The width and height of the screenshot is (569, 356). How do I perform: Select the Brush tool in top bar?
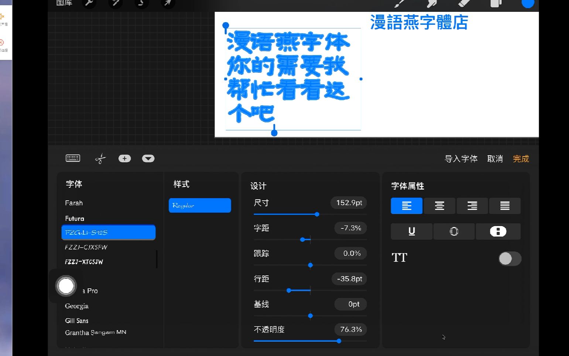click(x=400, y=3)
